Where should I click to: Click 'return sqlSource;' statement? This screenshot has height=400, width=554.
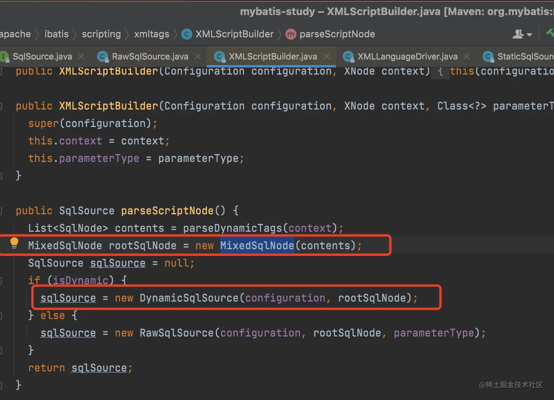80,368
